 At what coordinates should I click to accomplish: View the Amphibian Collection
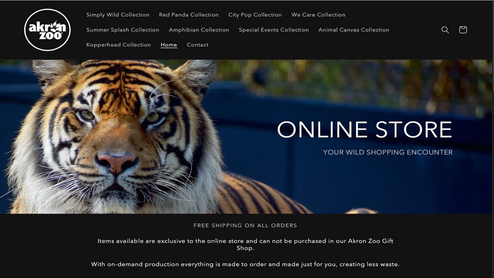coord(199,30)
